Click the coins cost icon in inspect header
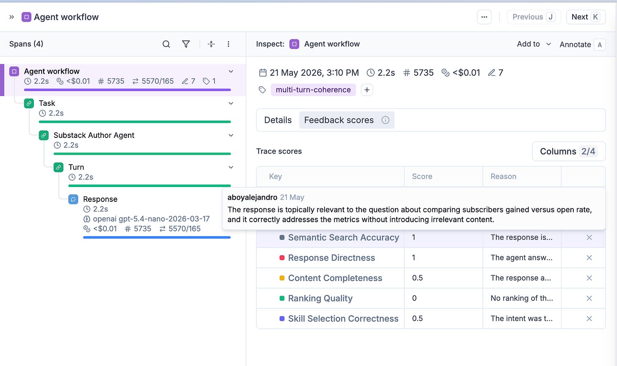Viewport: 617px width, 366px height. [x=445, y=73]
